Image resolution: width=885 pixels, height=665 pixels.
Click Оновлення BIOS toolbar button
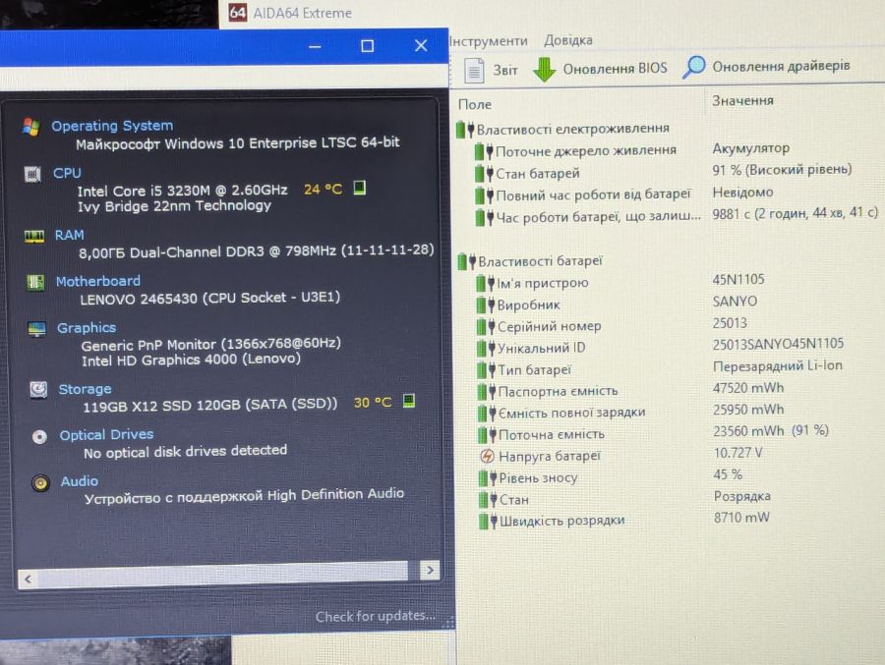click(600, 70)
